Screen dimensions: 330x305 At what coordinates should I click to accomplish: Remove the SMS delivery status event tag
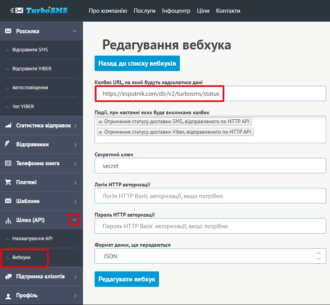coord(100,122)
